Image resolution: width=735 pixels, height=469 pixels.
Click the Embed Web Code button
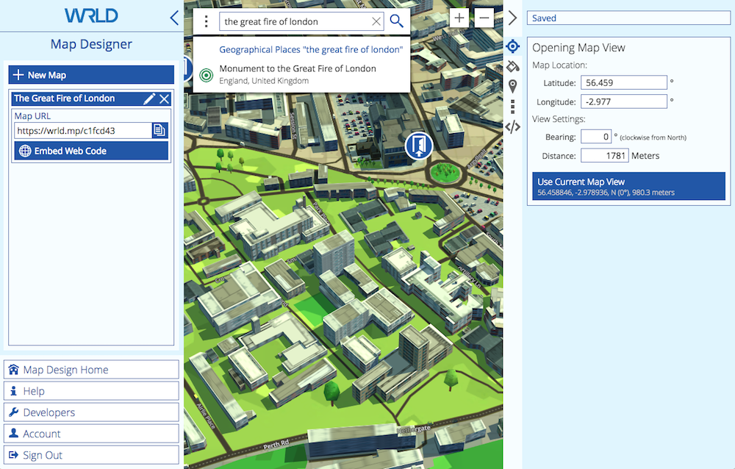[x=91, y=151]
